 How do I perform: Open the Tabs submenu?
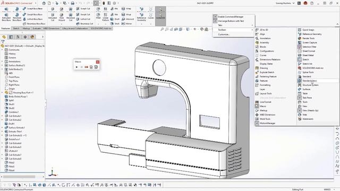tap(233, 25)
